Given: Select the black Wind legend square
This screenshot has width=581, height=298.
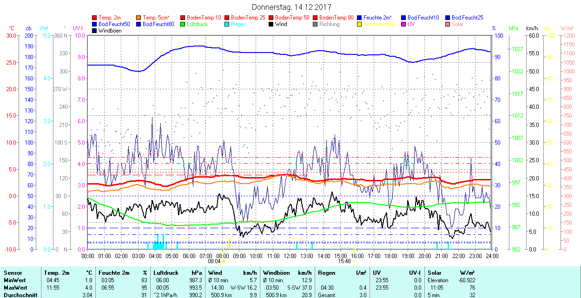Looking at the screenshot, I should coord(271,24).
